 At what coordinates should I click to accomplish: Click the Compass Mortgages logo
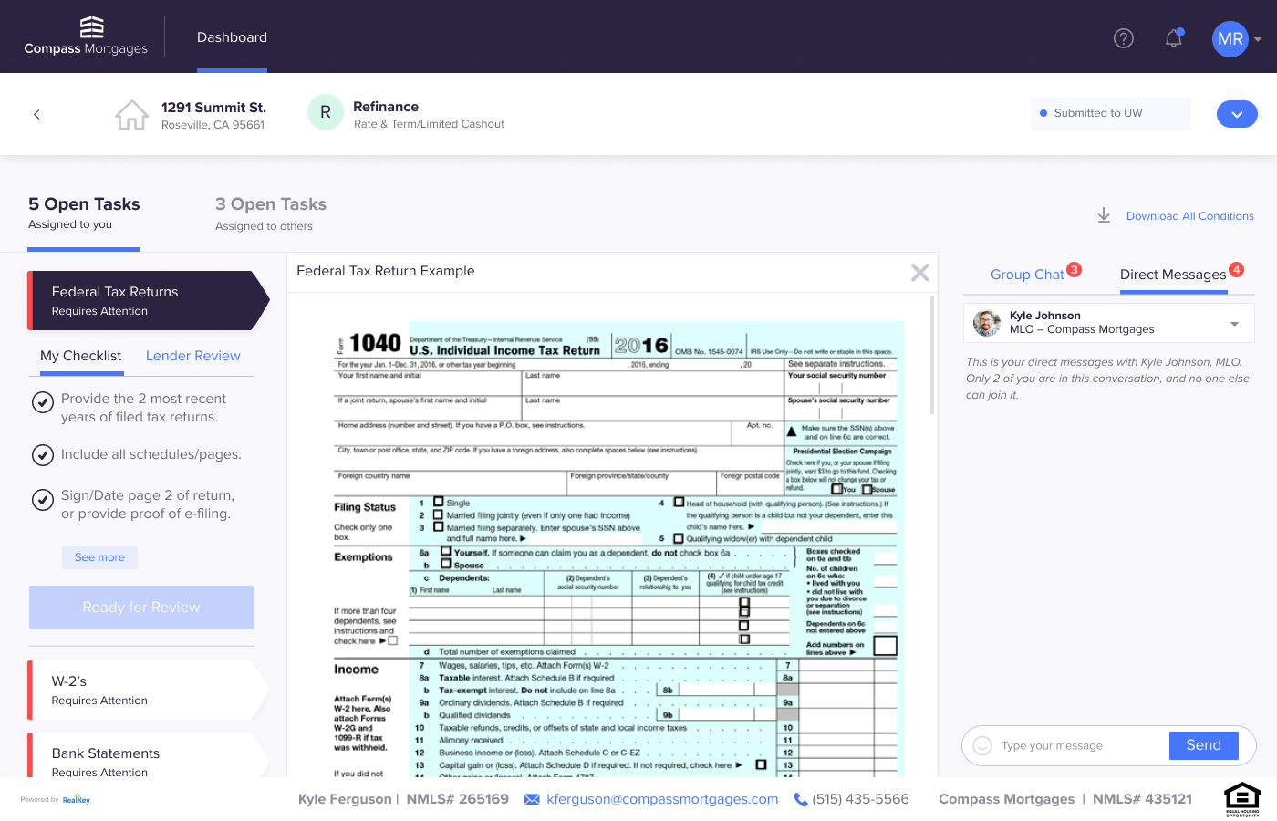pos(86,36)
